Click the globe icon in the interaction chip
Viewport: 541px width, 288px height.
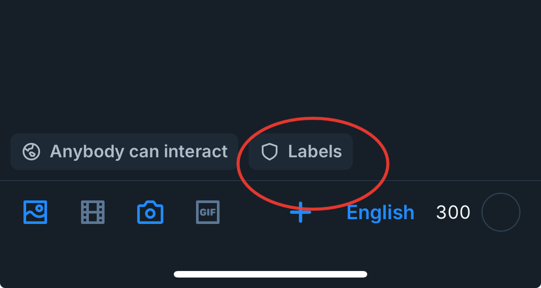[31, 152]
